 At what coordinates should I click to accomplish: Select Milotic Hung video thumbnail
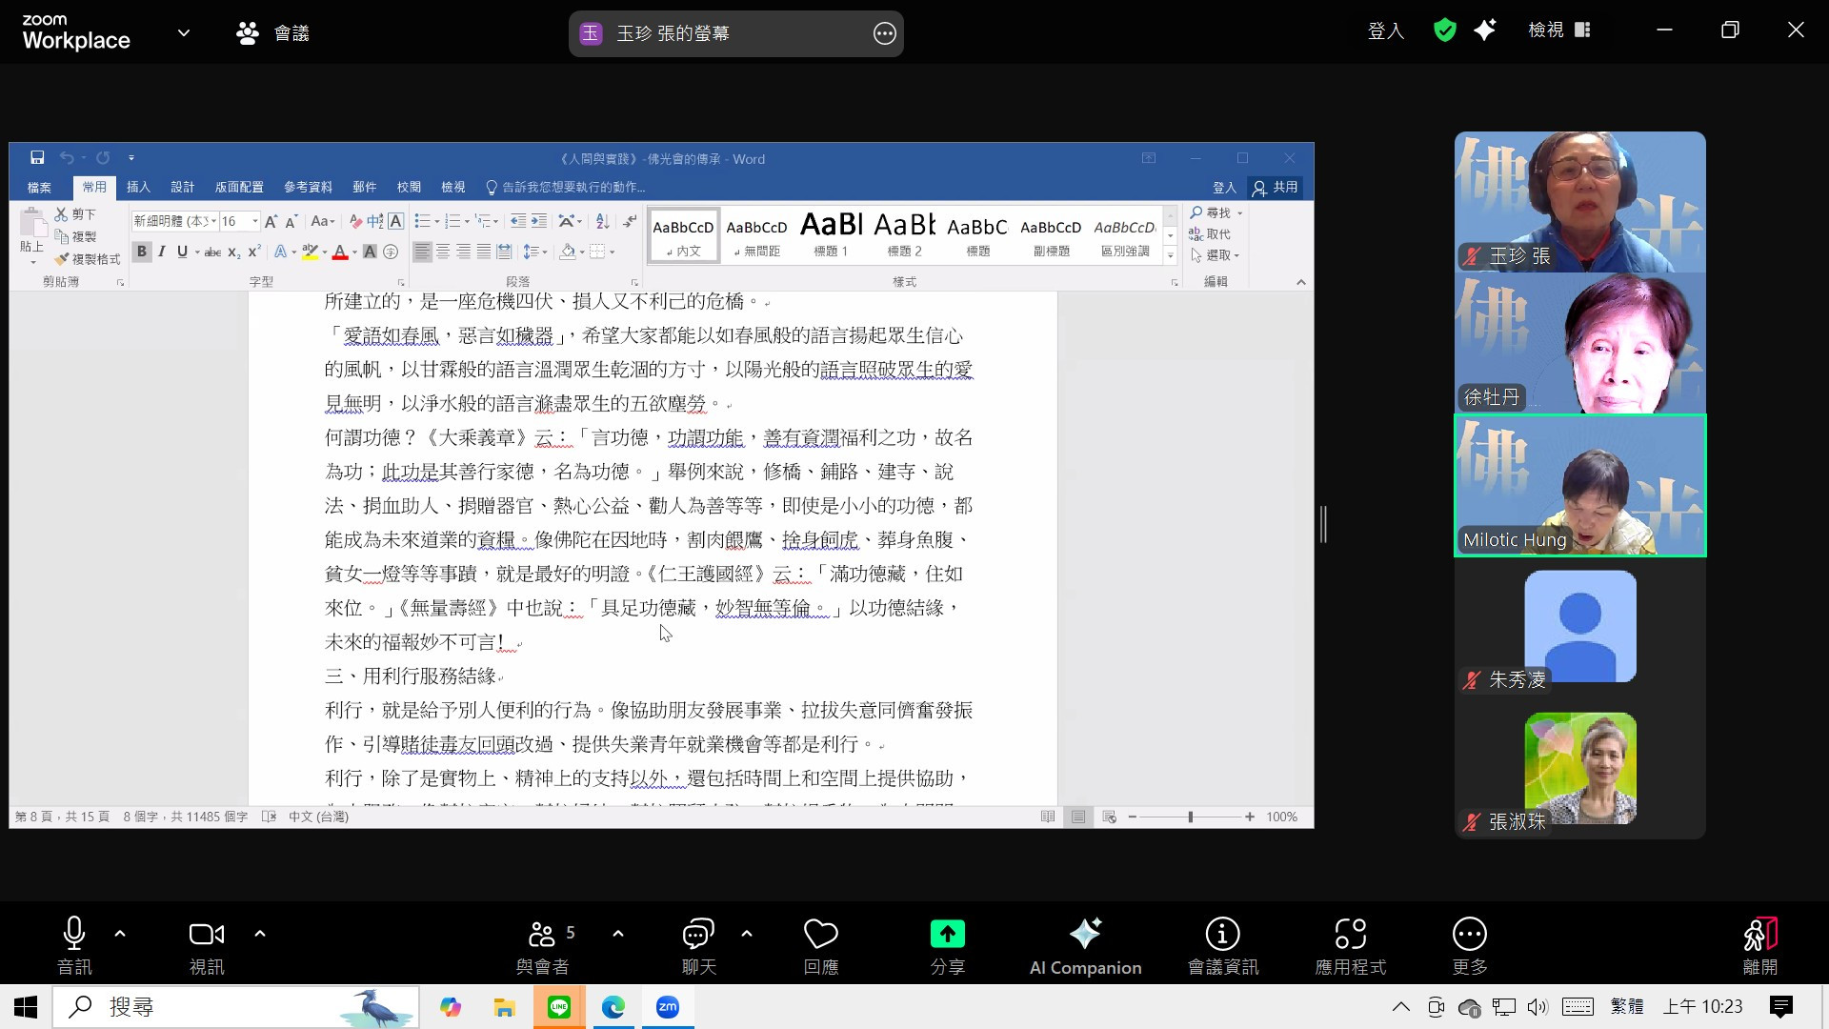[x=1579, y=486]
